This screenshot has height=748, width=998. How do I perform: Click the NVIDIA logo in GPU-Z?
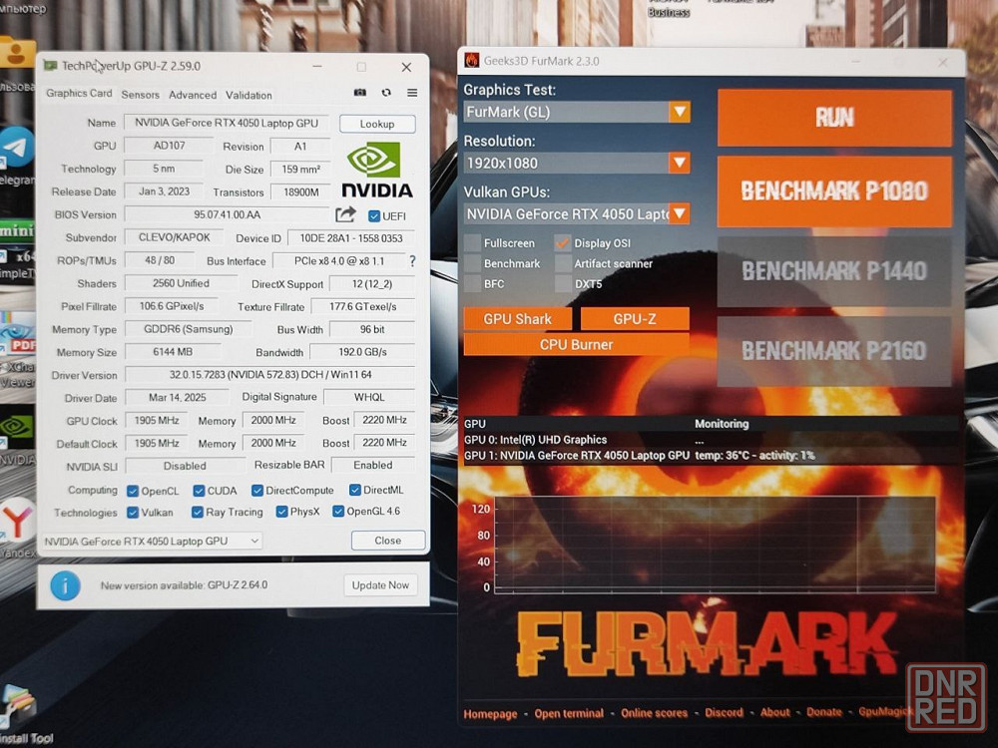coord(377,170)
